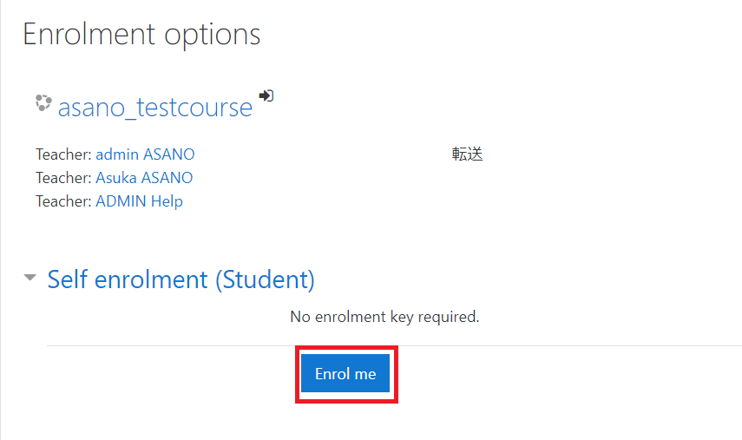Click the divider line above Enrol me
Viewport: 742px width, 440px height.
pos(394,346)
